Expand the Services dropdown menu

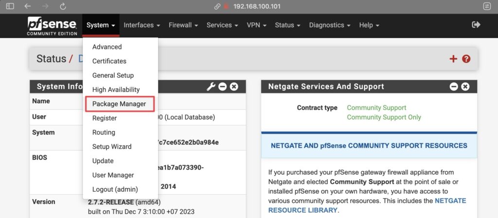coord(222,25)
